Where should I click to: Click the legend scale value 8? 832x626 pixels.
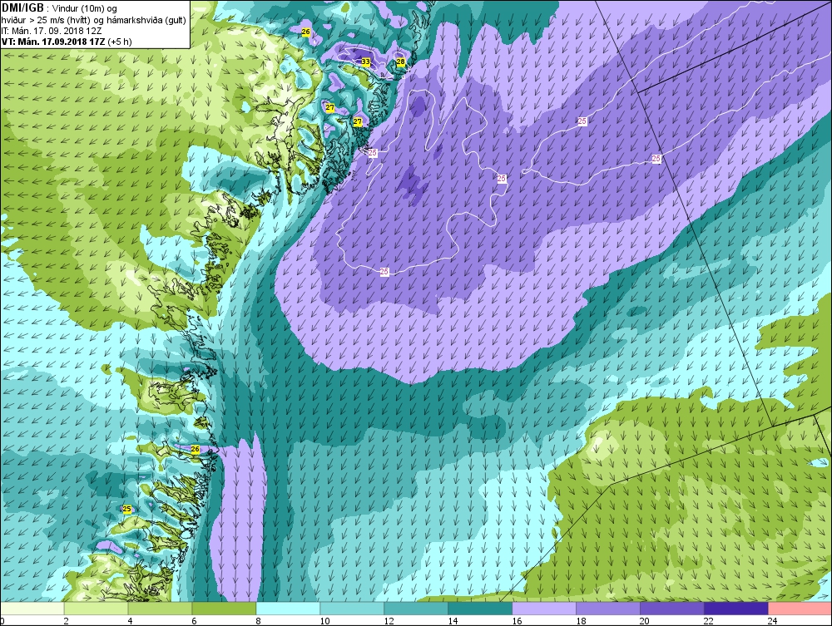click(x=258, y=621)
